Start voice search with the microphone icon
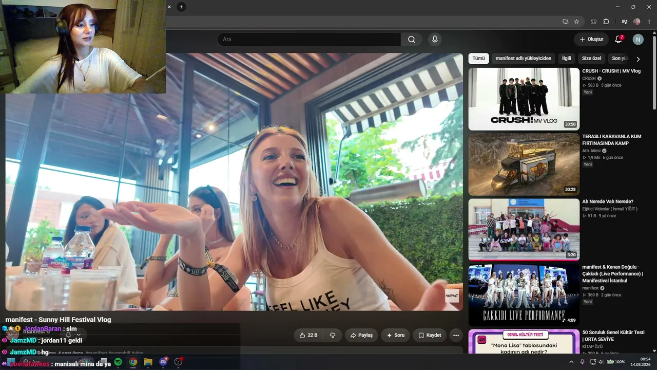This screenshot has width=657, height=370. pos(435,40)
